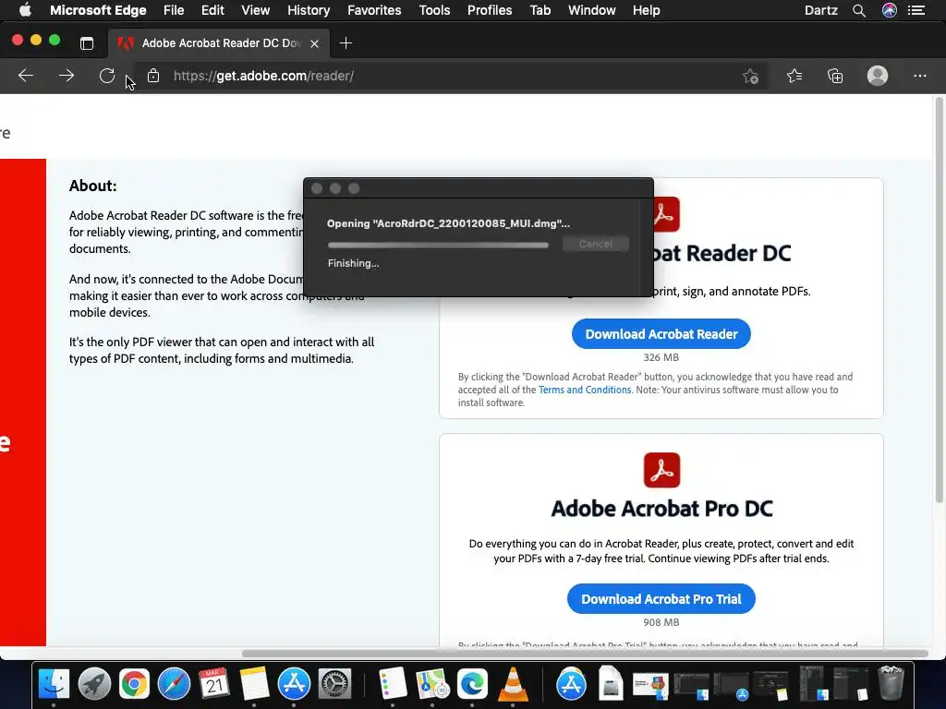Open the Window menu

point(592,10)
